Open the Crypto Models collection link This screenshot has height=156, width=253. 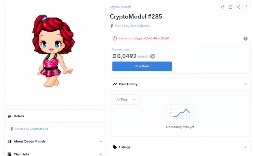pos(120,7)
